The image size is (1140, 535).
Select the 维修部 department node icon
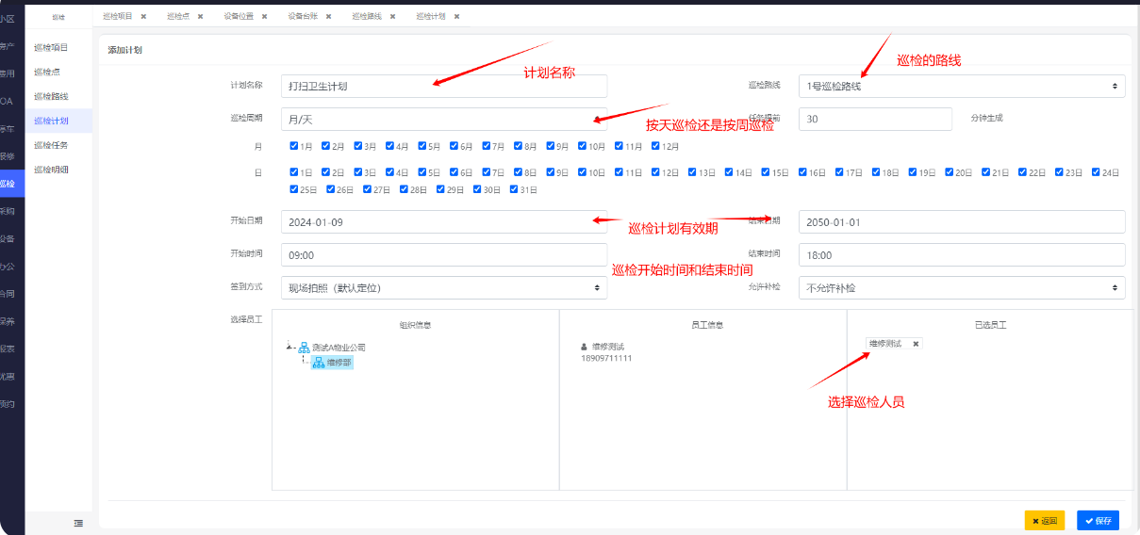click(x=319, y=363)
